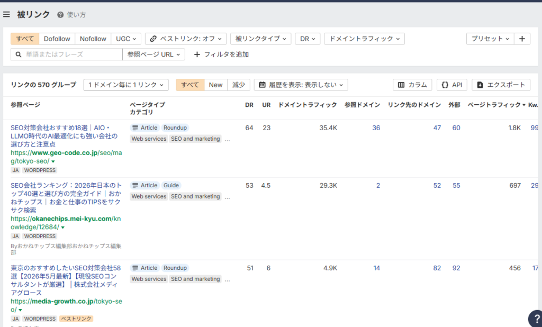Viewport: 542px width, 327px height.
Task: Open 履歴を表示: 表示しない dropdown
Action: coord(301,85)
